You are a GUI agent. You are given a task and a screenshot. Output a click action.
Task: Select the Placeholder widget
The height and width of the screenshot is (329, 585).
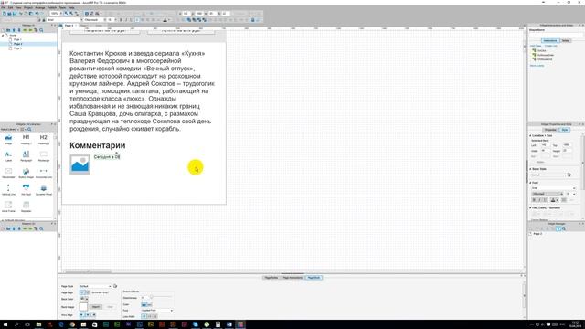(8, 173)
